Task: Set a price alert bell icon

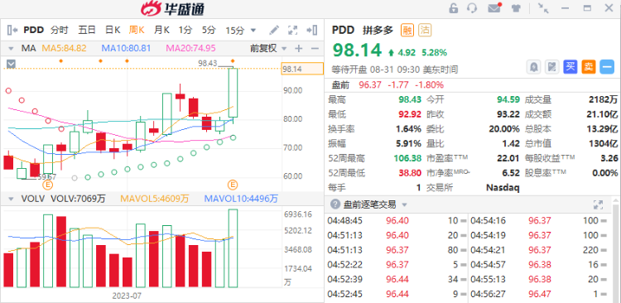Action: (x=534, y=67)
